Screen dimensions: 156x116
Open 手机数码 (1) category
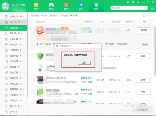(14, 61)
